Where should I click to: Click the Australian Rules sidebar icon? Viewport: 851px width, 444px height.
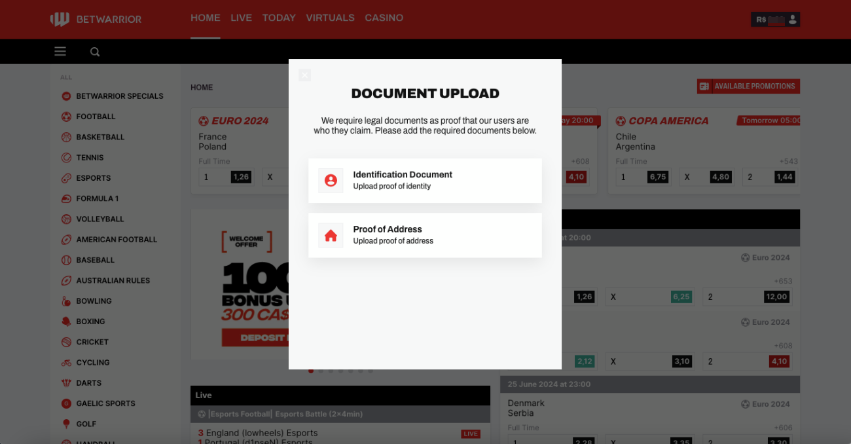pos(66,280)
